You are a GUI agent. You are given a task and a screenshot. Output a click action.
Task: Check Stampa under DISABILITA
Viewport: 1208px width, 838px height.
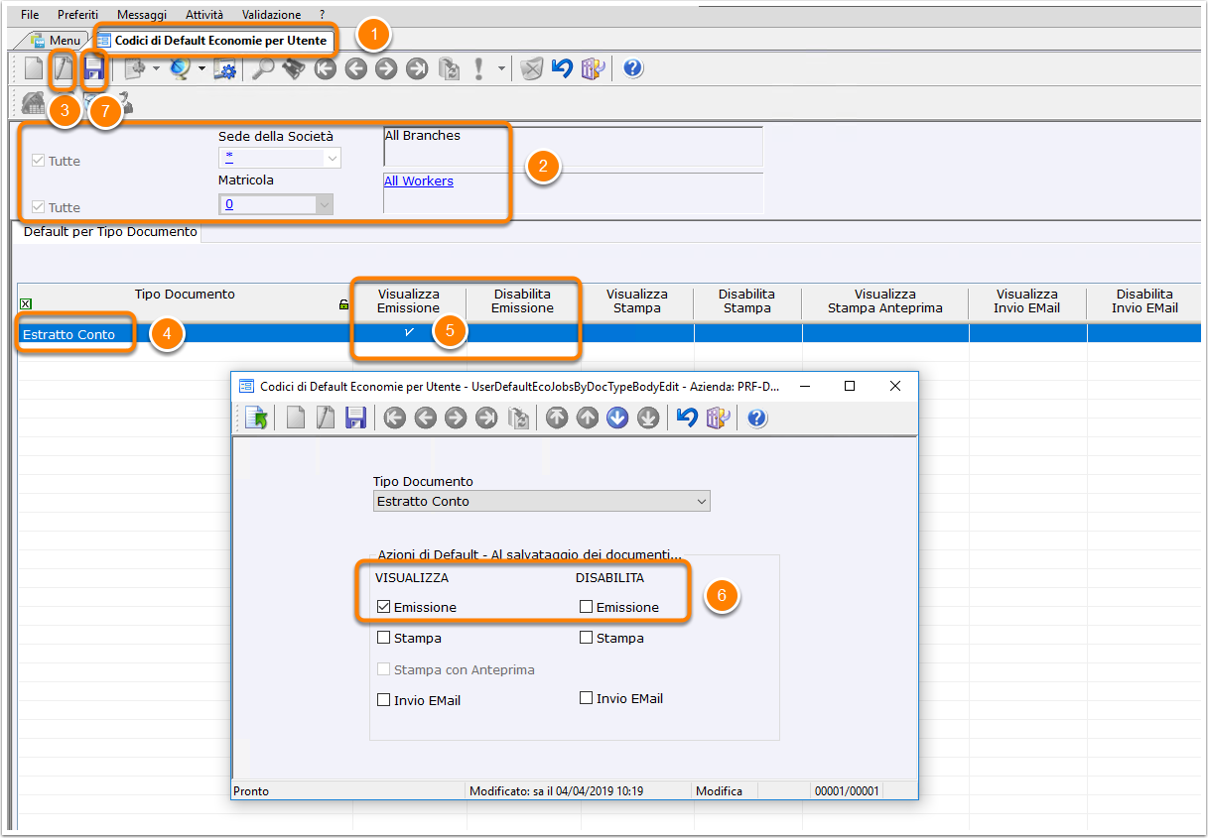pyautogui.click(x=587, y=638)
